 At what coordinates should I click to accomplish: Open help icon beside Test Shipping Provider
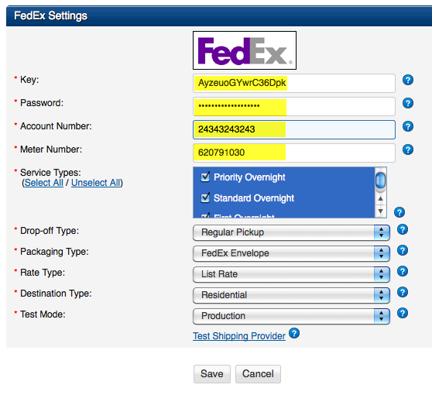tap(294, 333)
